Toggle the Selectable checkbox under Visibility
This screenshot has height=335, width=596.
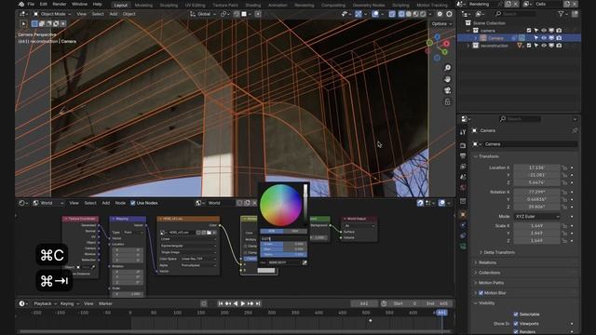[516, 315]
